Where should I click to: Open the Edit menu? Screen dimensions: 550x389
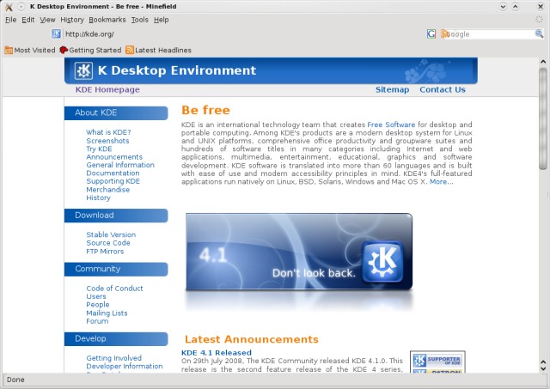pyautogui.click(x=28, y=20)
